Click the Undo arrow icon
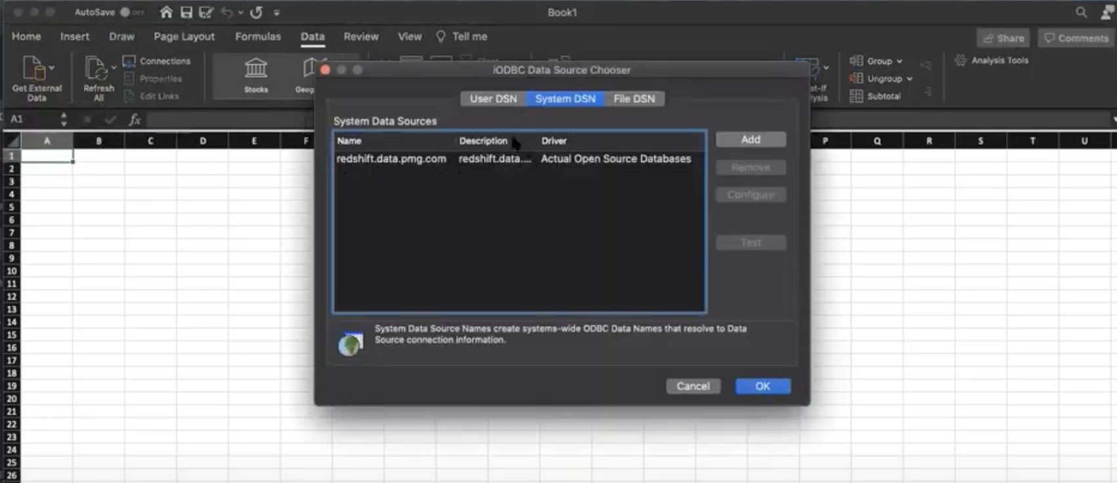Screen dimensions: 1117x483 click(x=227, y=12)
